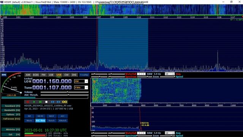Select AM demodulation mode
Viewport: 243px width, 137px height.
coord(28,75)
